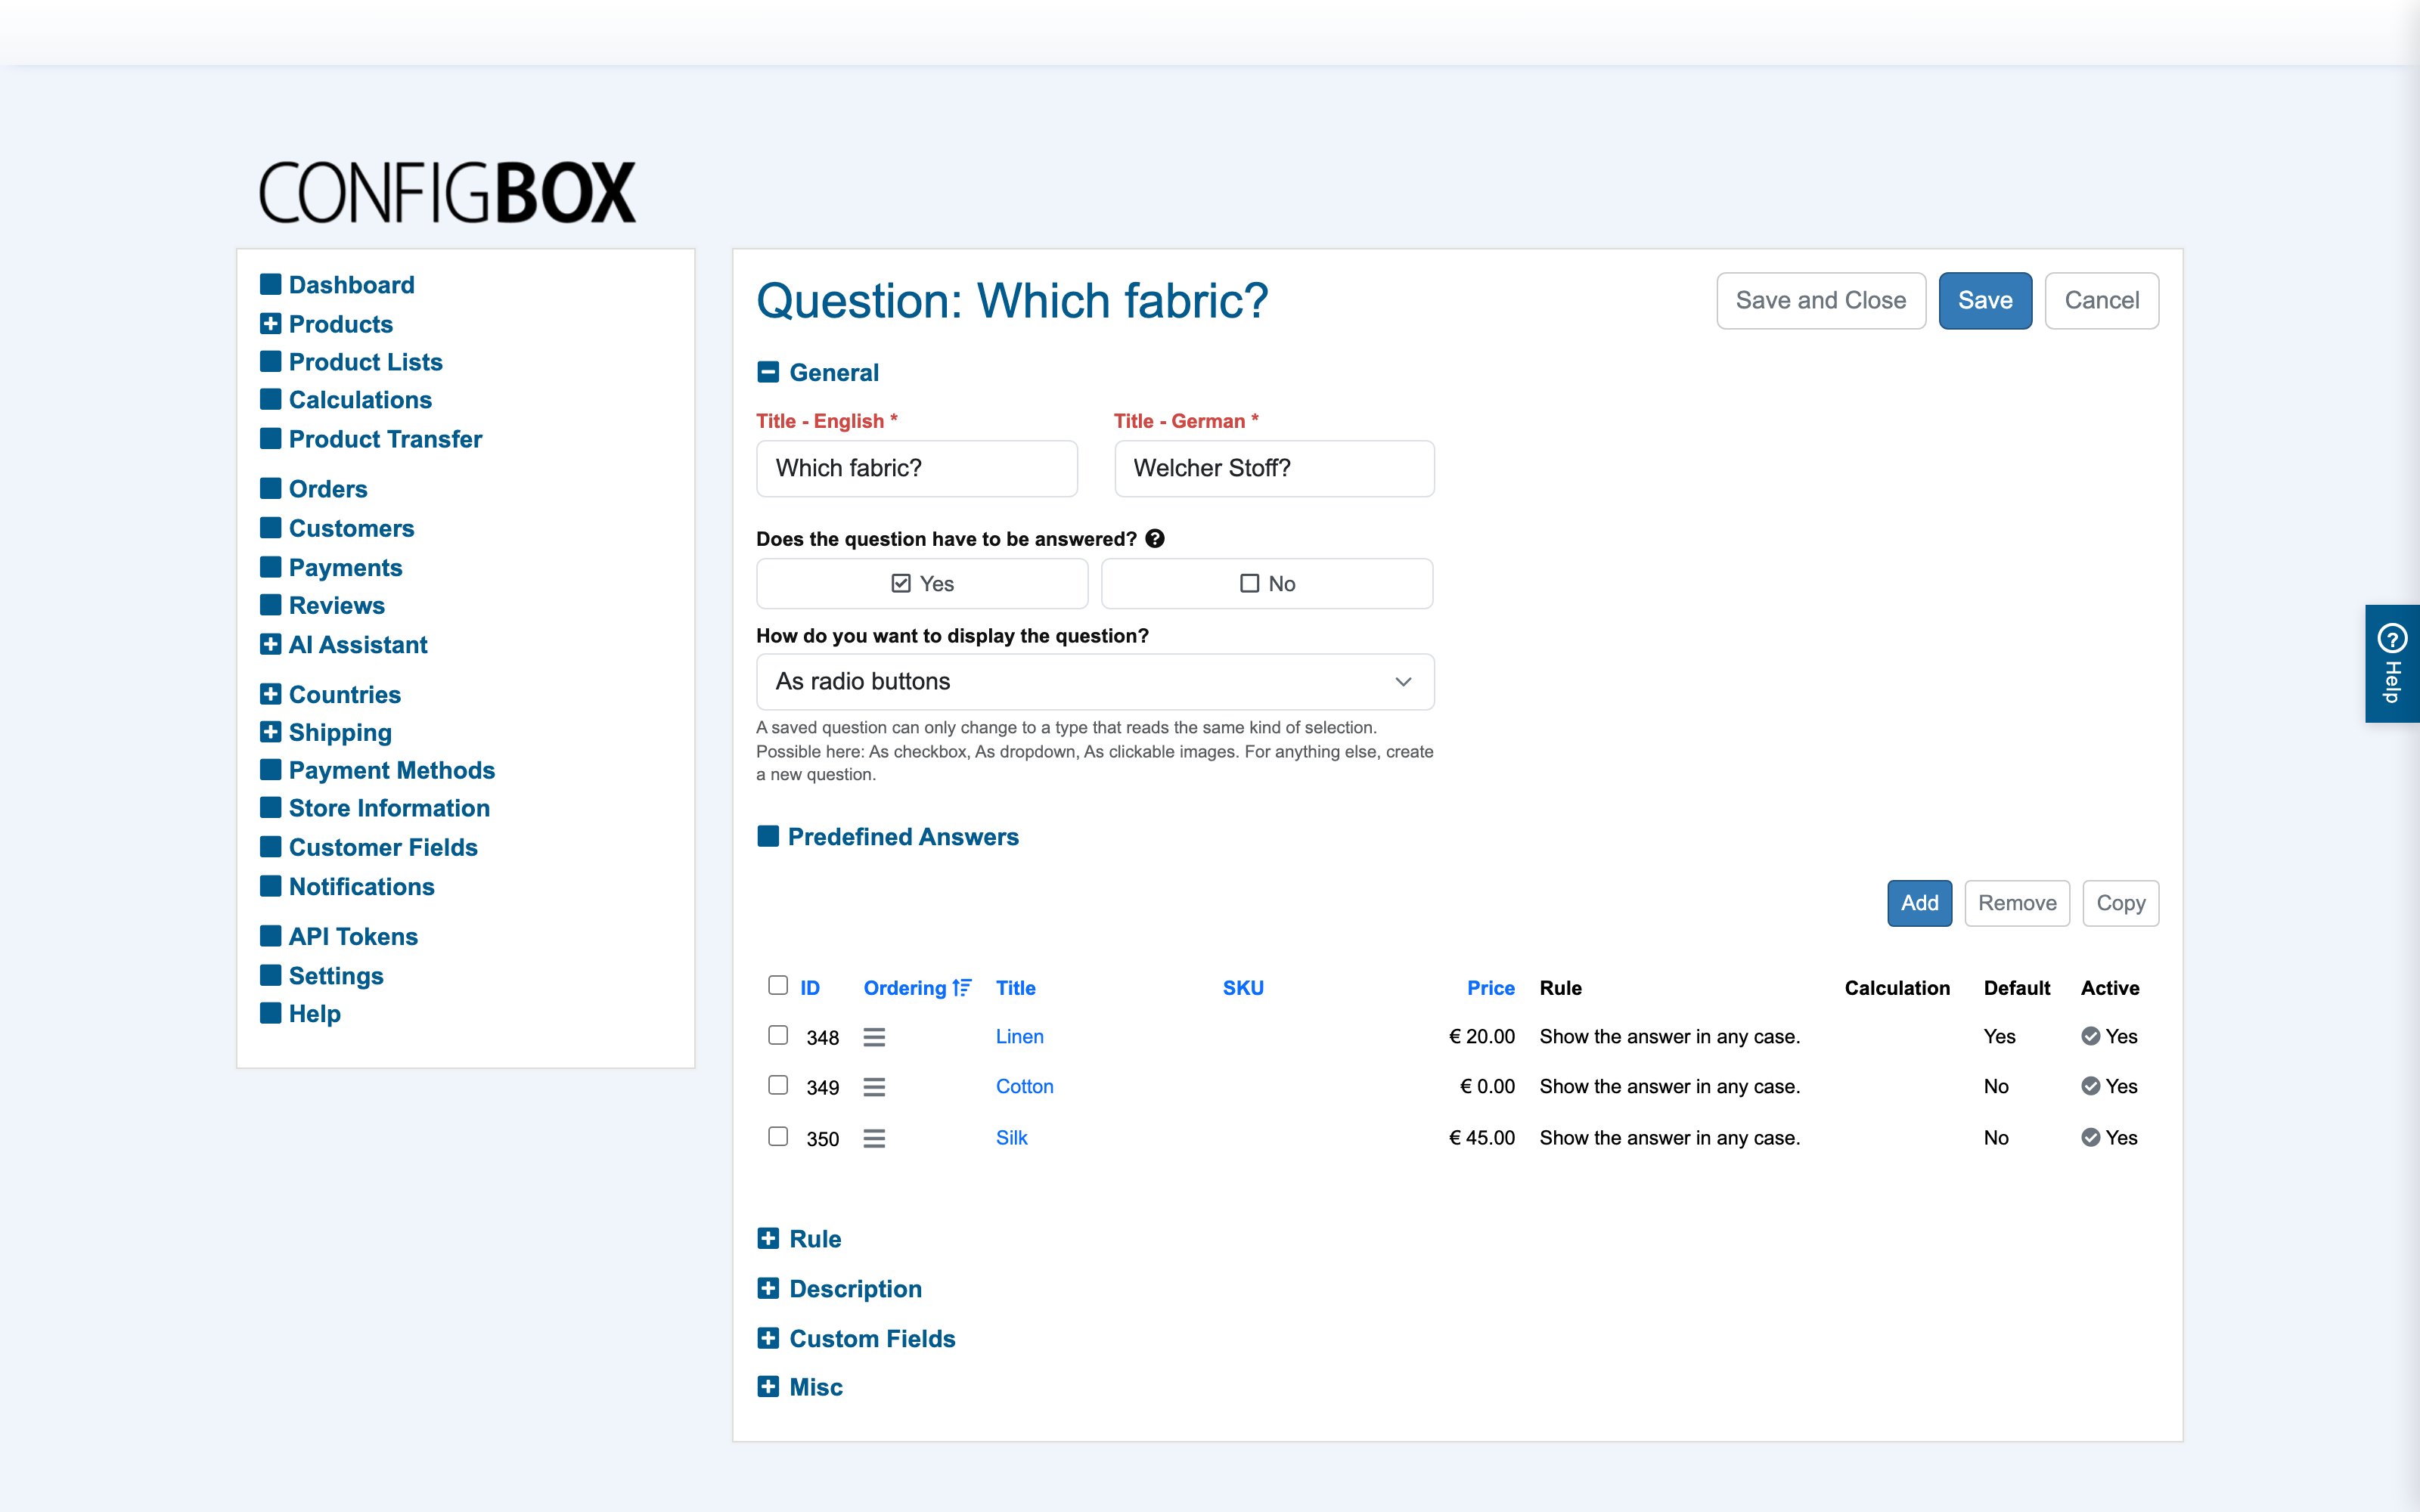Open Store Information in the sidebar
Viewport: 2420px width, 1512px height.
[x=389, y=808]
